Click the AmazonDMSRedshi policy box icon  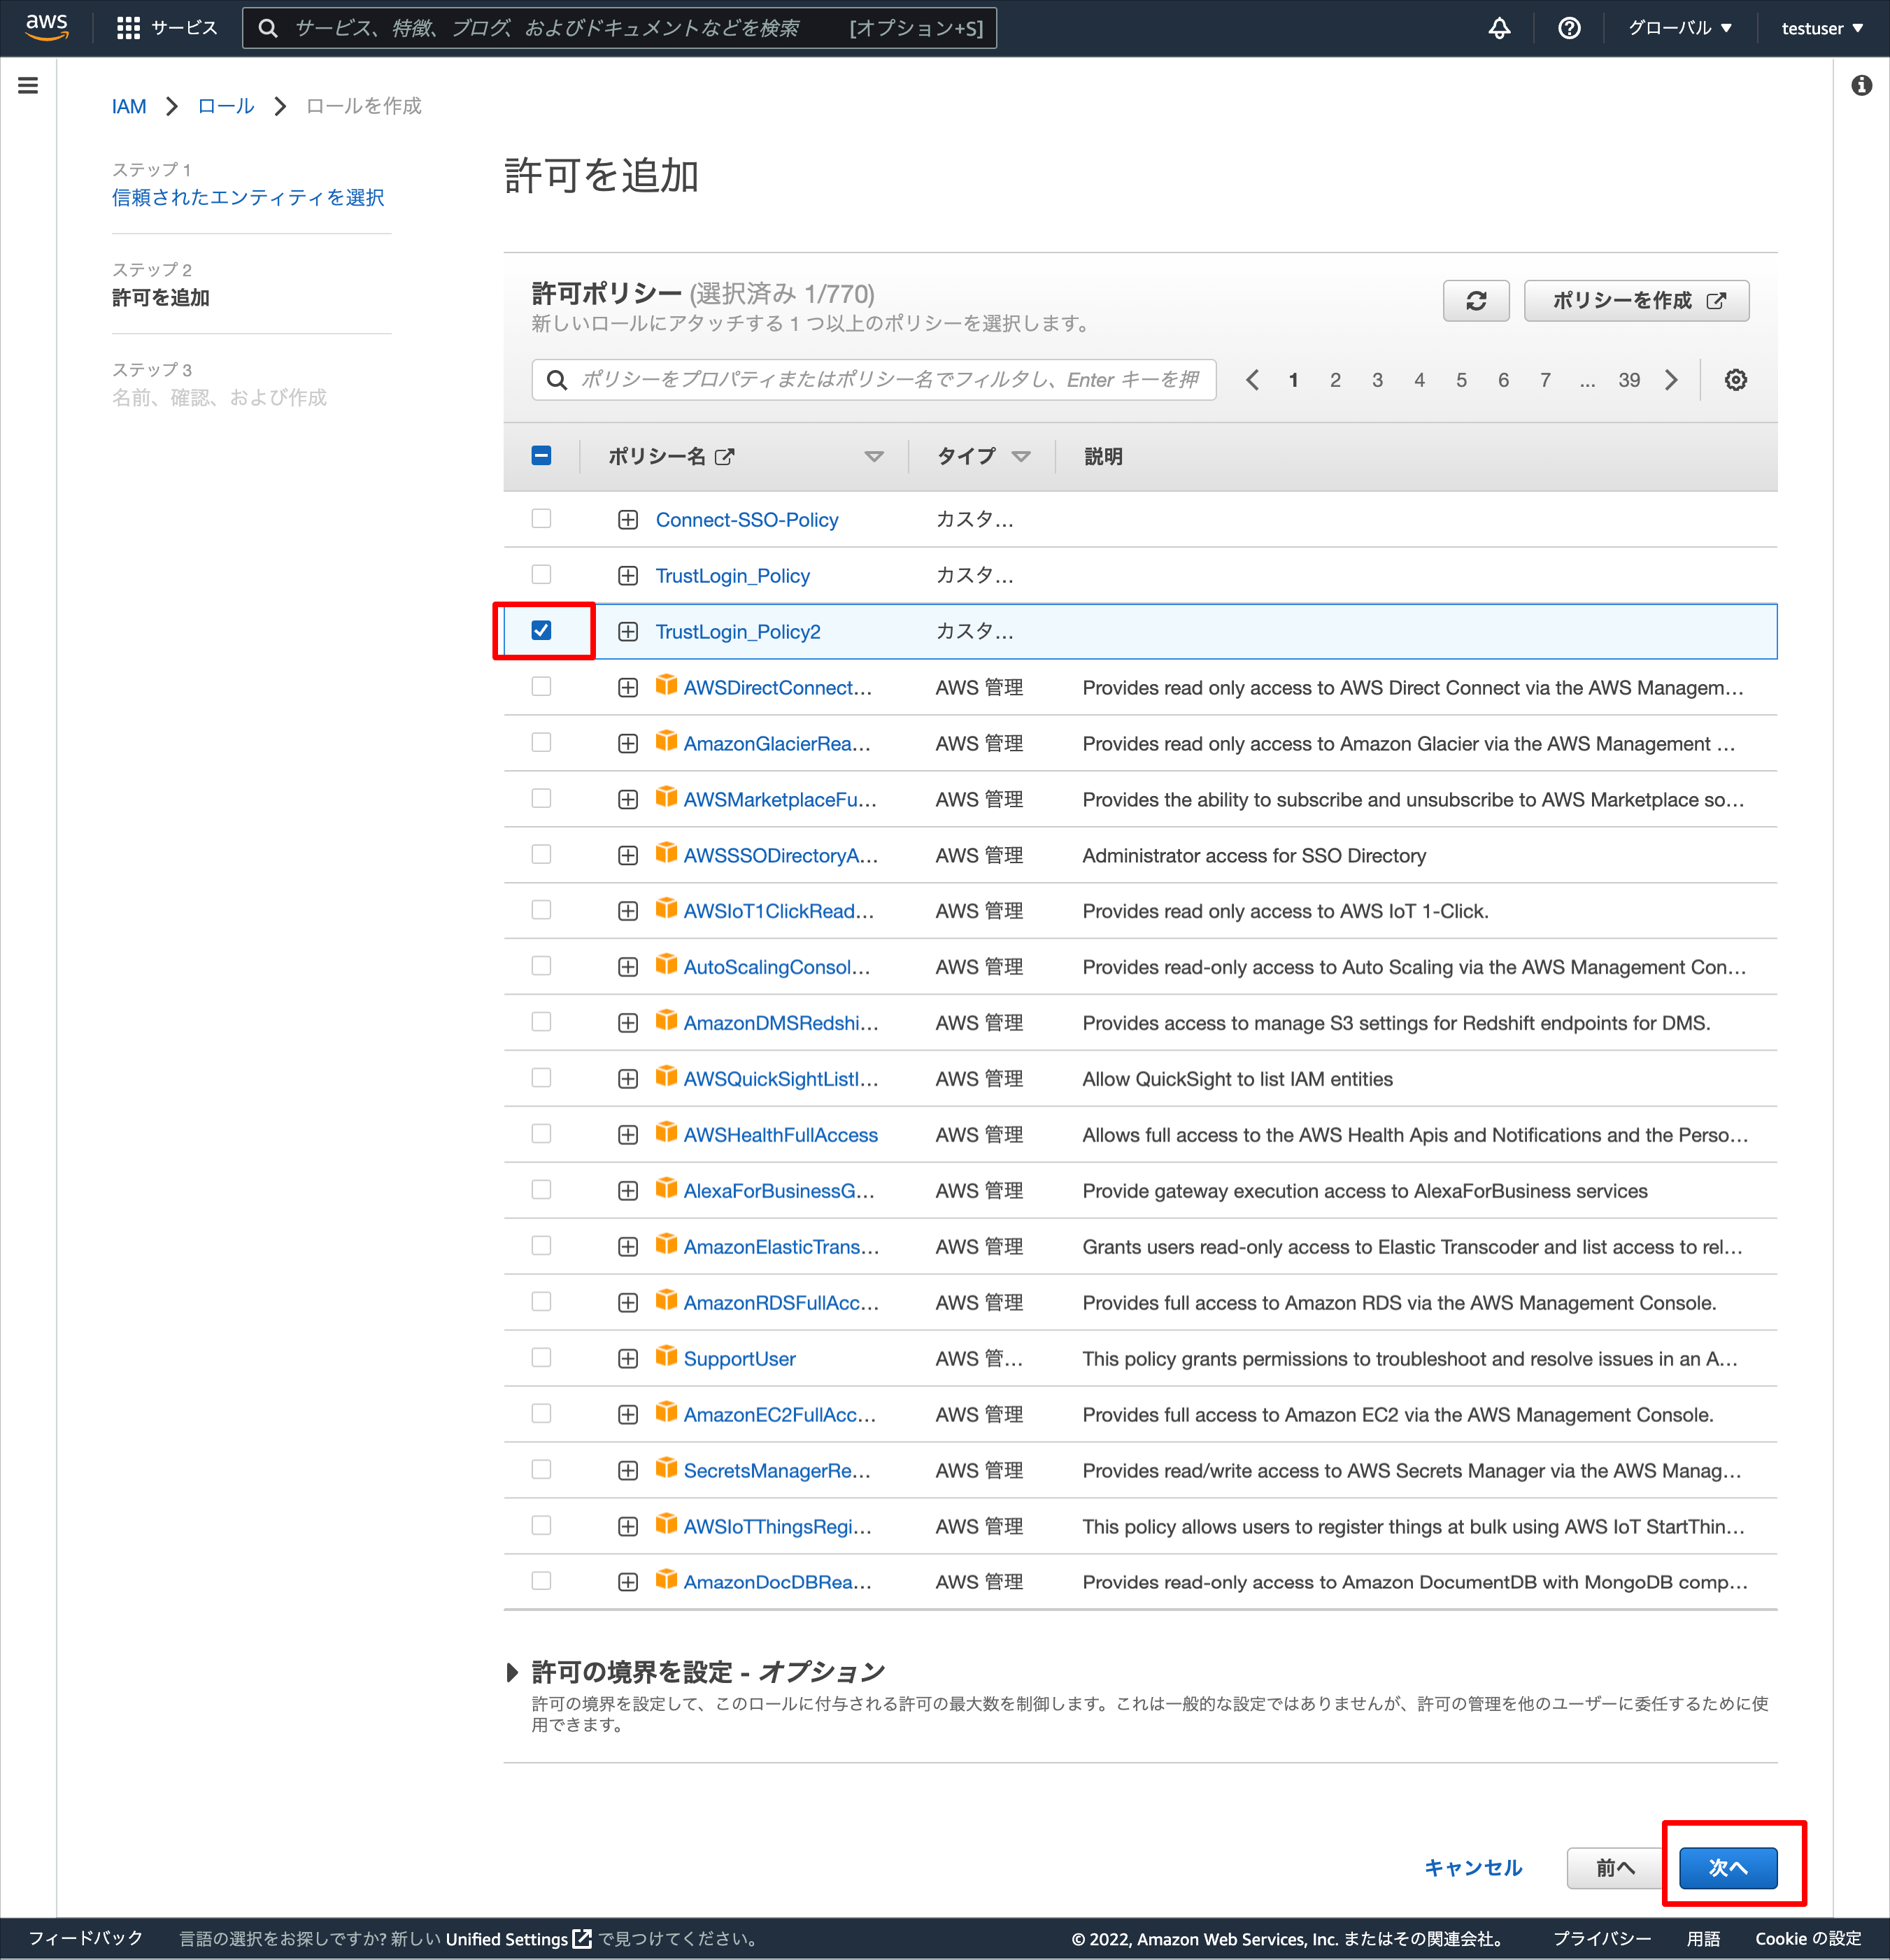click(x=666, y=1021)
